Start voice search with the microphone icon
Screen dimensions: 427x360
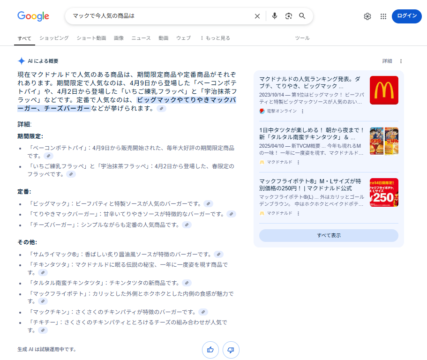[x=275, y=16]
